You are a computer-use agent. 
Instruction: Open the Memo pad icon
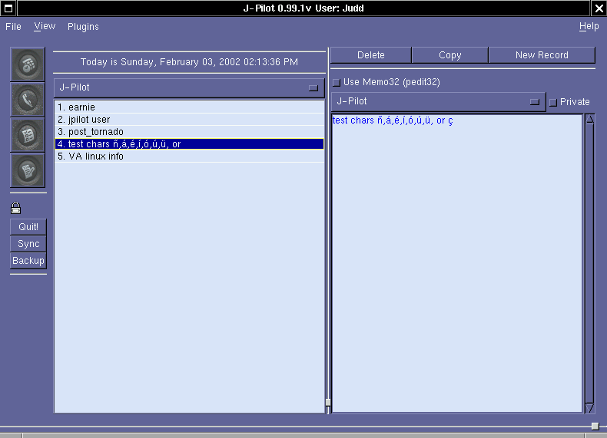pos(28,170)
